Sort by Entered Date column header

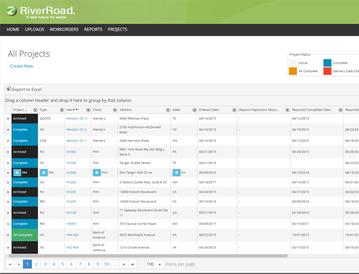coord(209,110)
